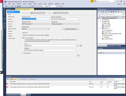
Task: Click the Solution Explorer horizontal scrollbar
Action: pos(111,44)
